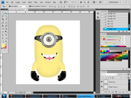
Task: Select the Hand tool in toolbox
Action: pos(3,41)
